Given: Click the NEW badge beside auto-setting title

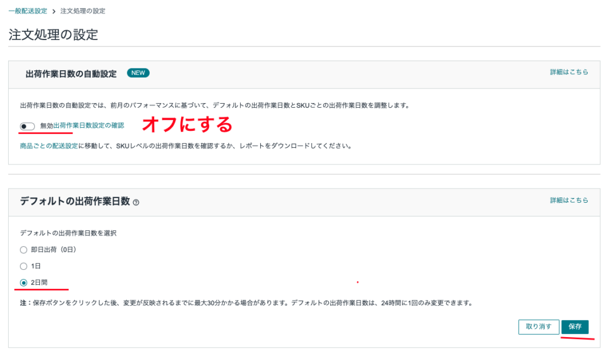Looking at the screenshot, I should pos(138,73).
